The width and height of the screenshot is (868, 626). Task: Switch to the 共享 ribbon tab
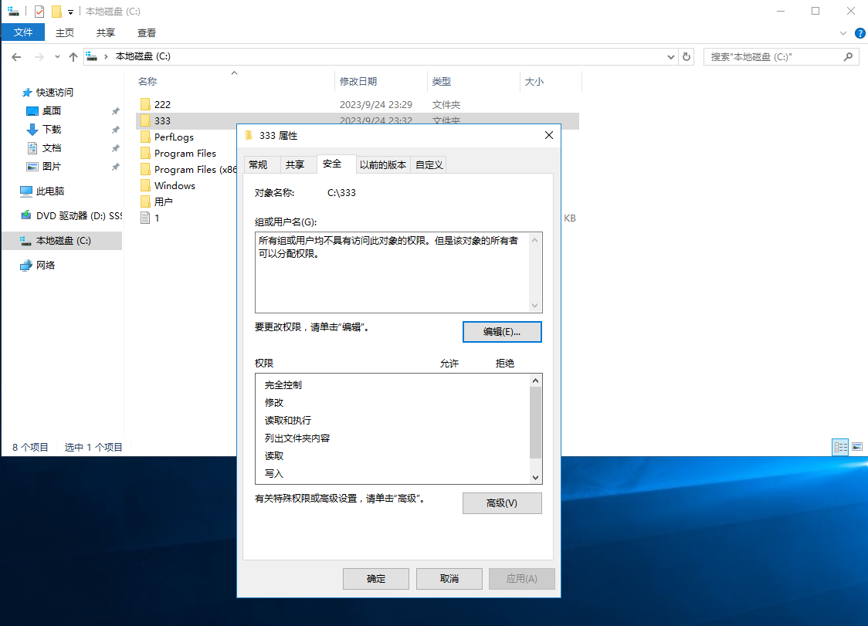pyautogui.click(x=106, y=32)
